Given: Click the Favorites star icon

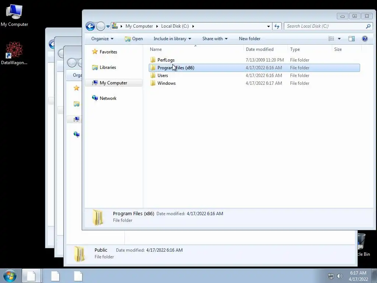Looking at the screenshot, I should [95, 52].
